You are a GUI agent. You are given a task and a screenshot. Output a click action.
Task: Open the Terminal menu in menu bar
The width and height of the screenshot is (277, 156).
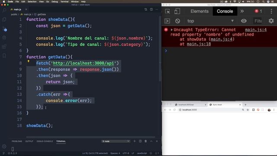pyautogui.click(x=64, y=2)
